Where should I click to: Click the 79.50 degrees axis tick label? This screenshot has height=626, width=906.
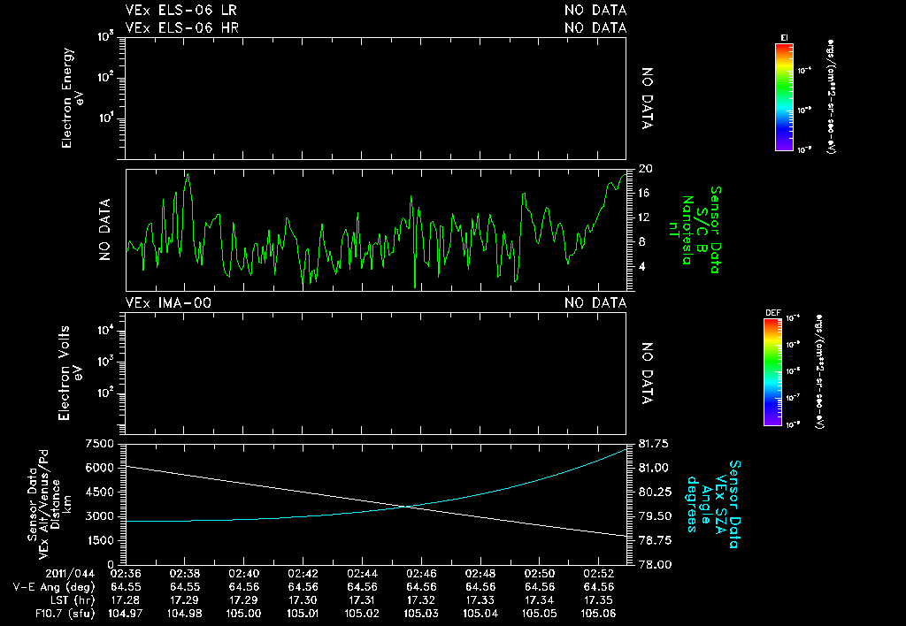click(x=655, y=517)
